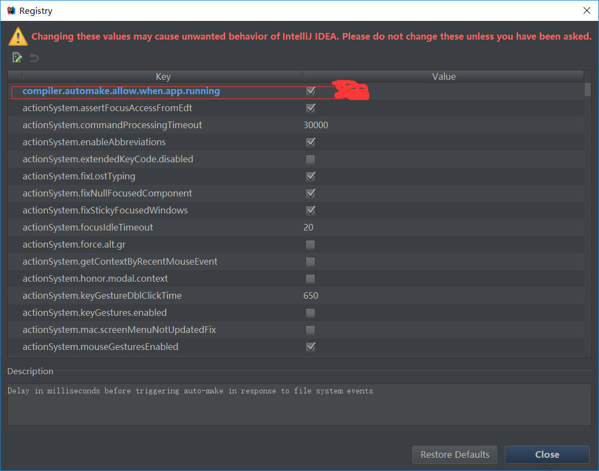Click the Value column header

click(x=444, y=76)
